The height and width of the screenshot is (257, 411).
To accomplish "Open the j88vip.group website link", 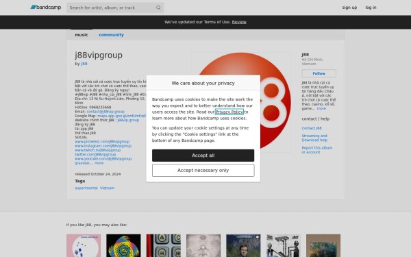I will [x=128, y=120].
